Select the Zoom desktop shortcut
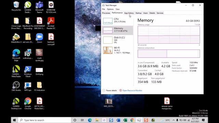219x123 pixels. [39, 38]
